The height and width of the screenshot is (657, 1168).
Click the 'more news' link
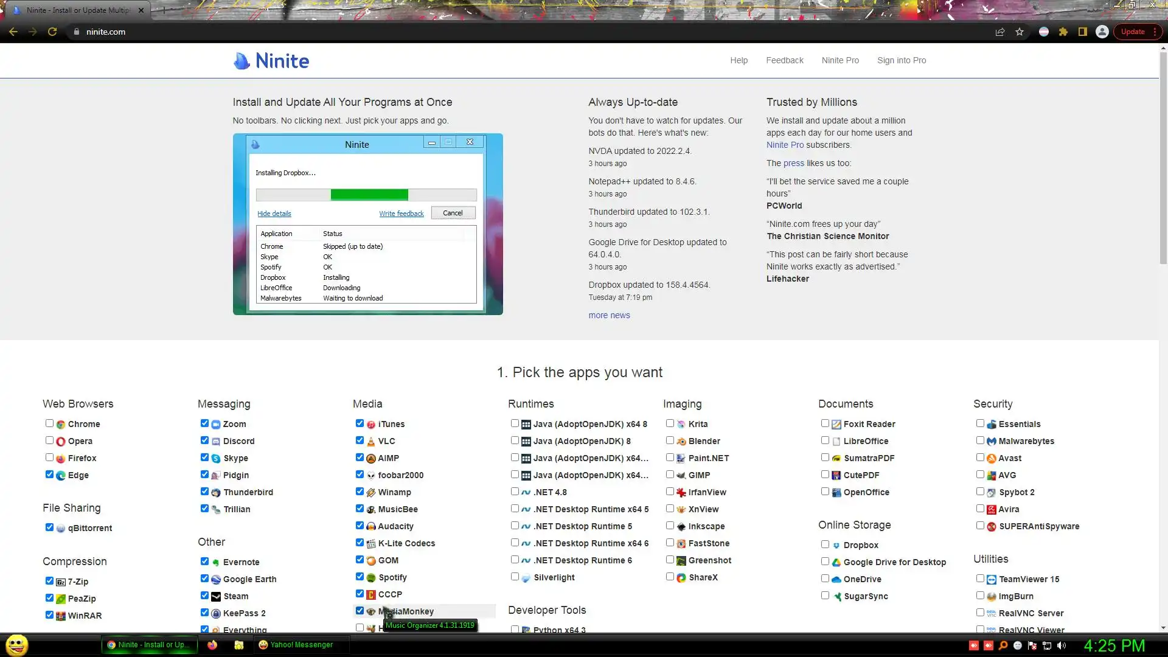[x=609, y=315]
